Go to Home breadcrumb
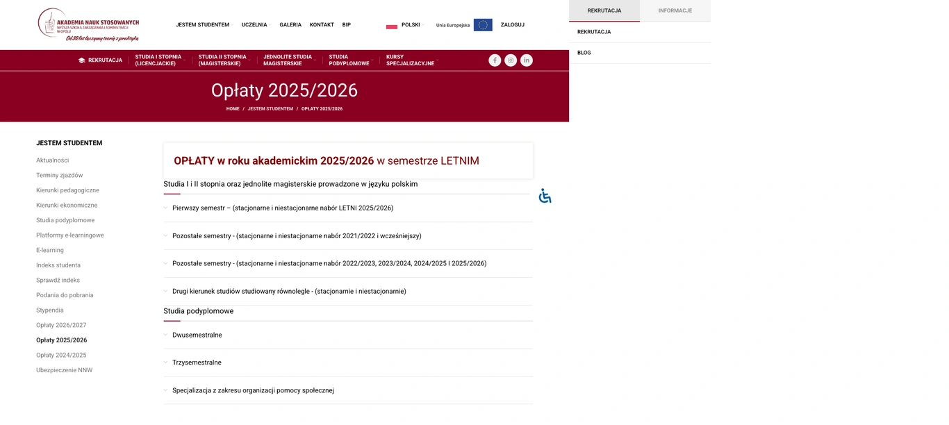This screenshot has width=949, height=425. coord(233,109)
